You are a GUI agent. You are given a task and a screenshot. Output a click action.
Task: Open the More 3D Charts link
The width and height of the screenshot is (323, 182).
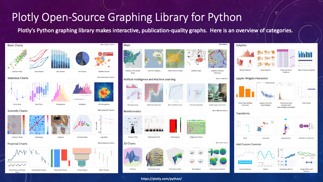click(222, 143)
